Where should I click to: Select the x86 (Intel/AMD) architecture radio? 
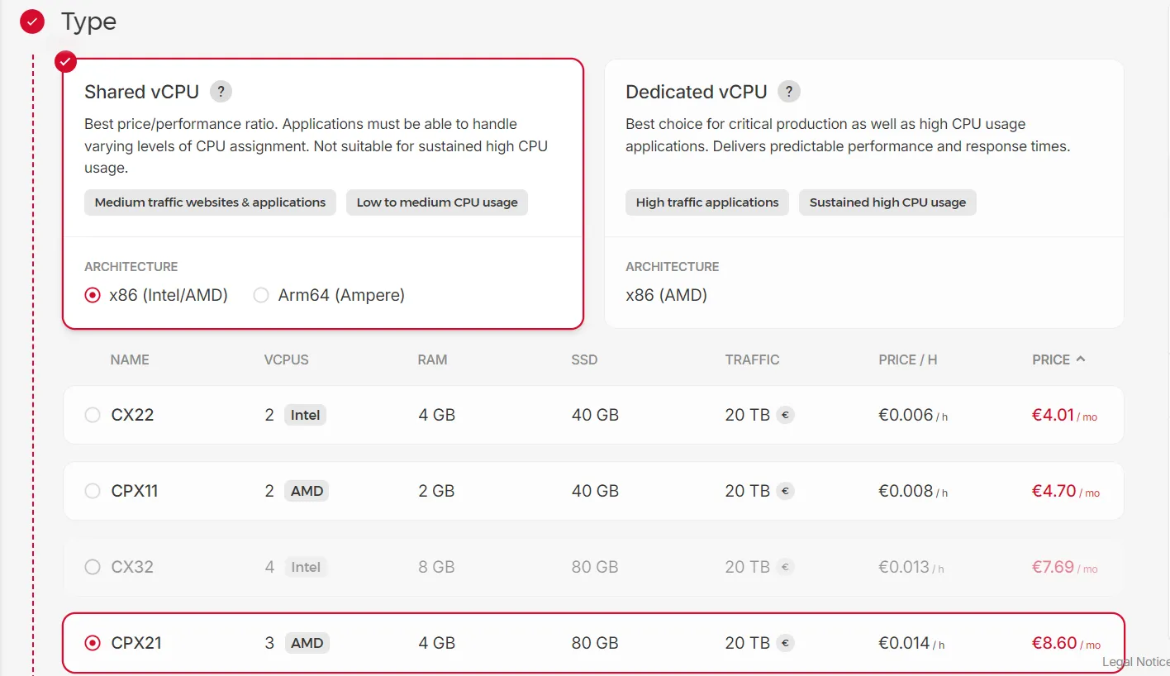point(93,295)
